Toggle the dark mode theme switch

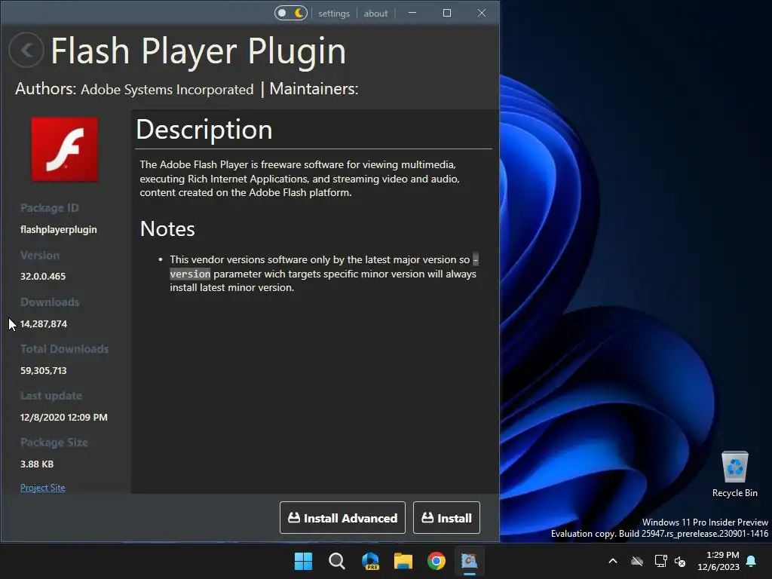(x=291, y=13)
